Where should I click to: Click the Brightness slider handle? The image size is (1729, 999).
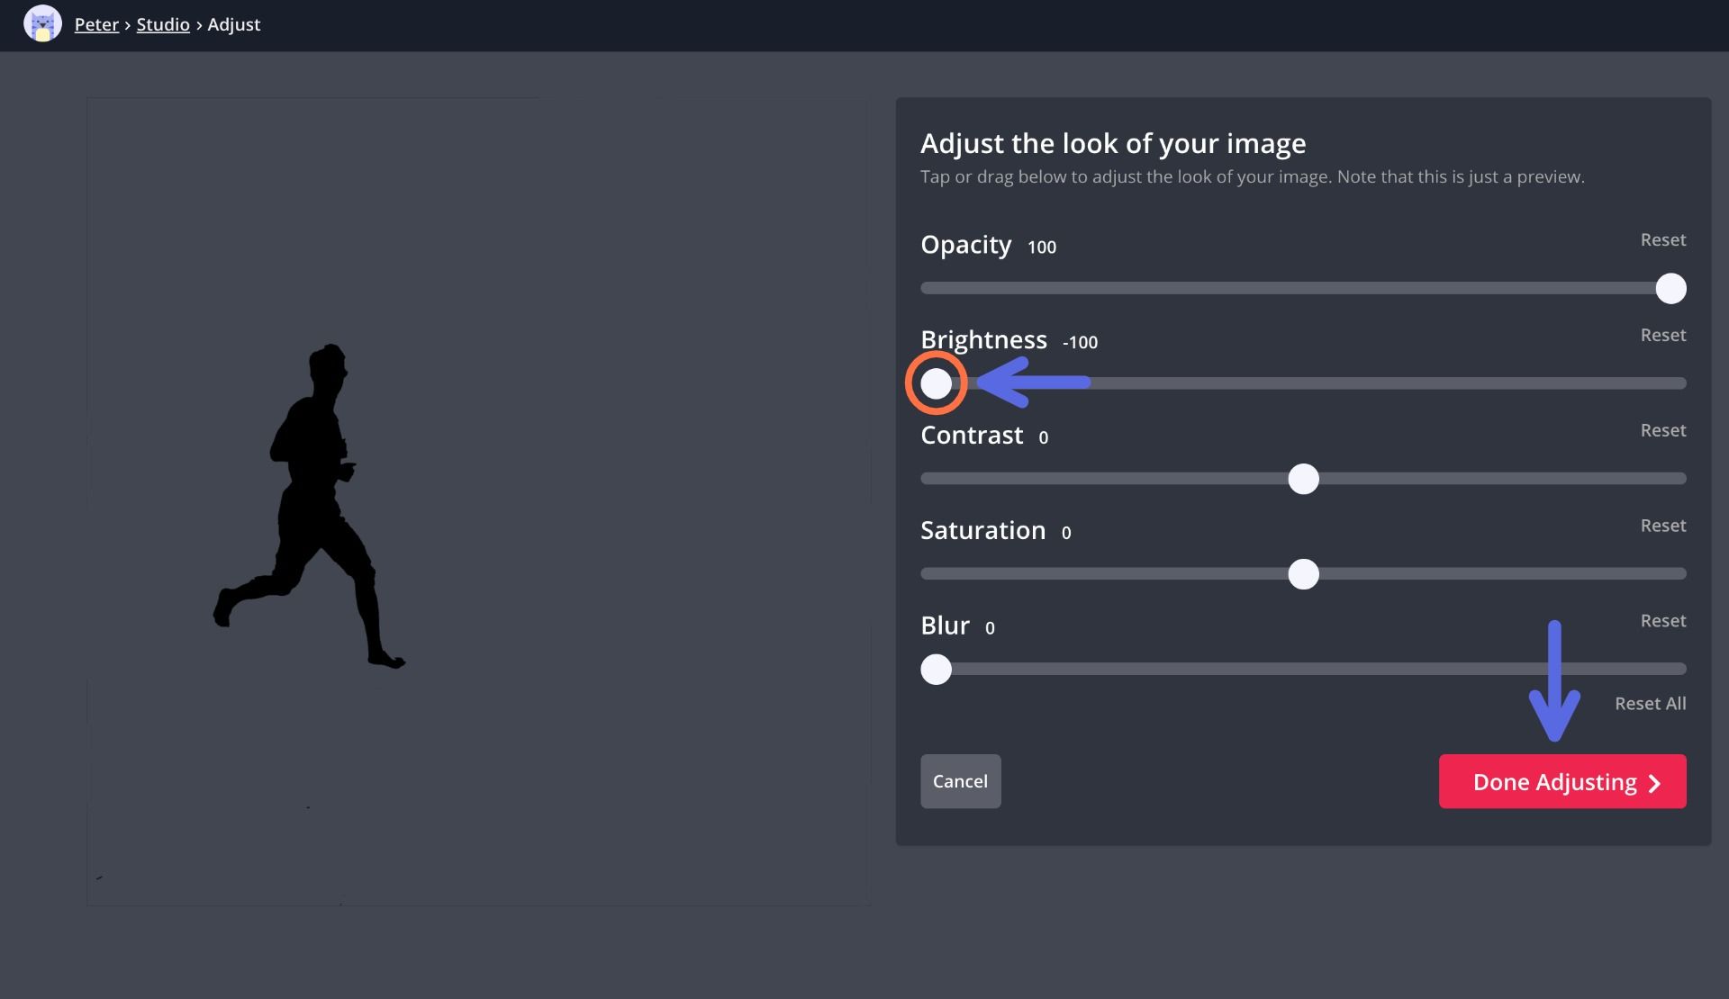pos(937,383)
